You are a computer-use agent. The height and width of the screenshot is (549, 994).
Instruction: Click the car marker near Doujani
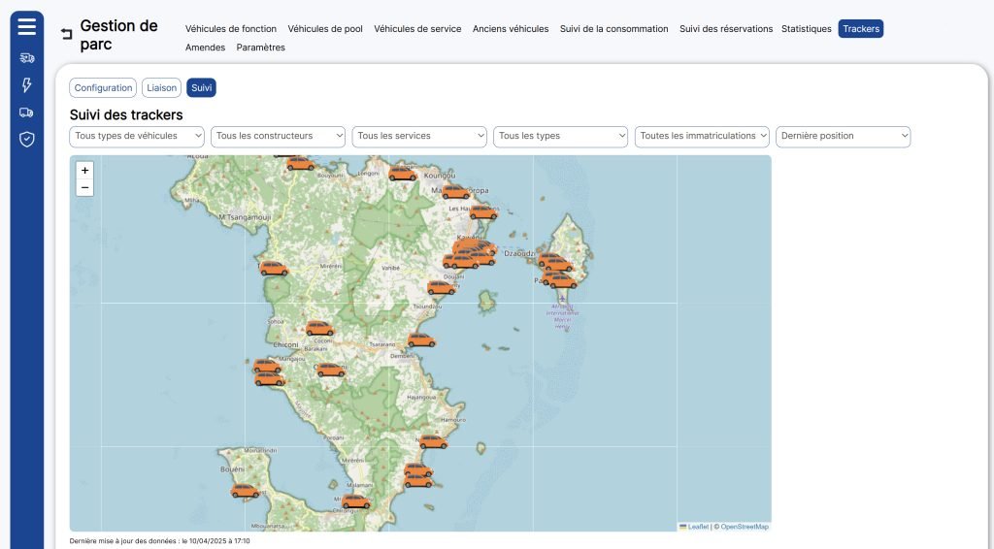442,288
